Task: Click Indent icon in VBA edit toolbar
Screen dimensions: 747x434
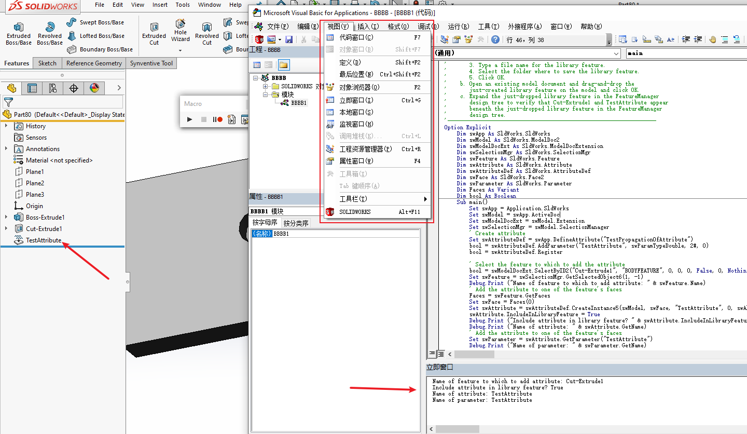Action: pyautogui.click(x=686, y=39)
